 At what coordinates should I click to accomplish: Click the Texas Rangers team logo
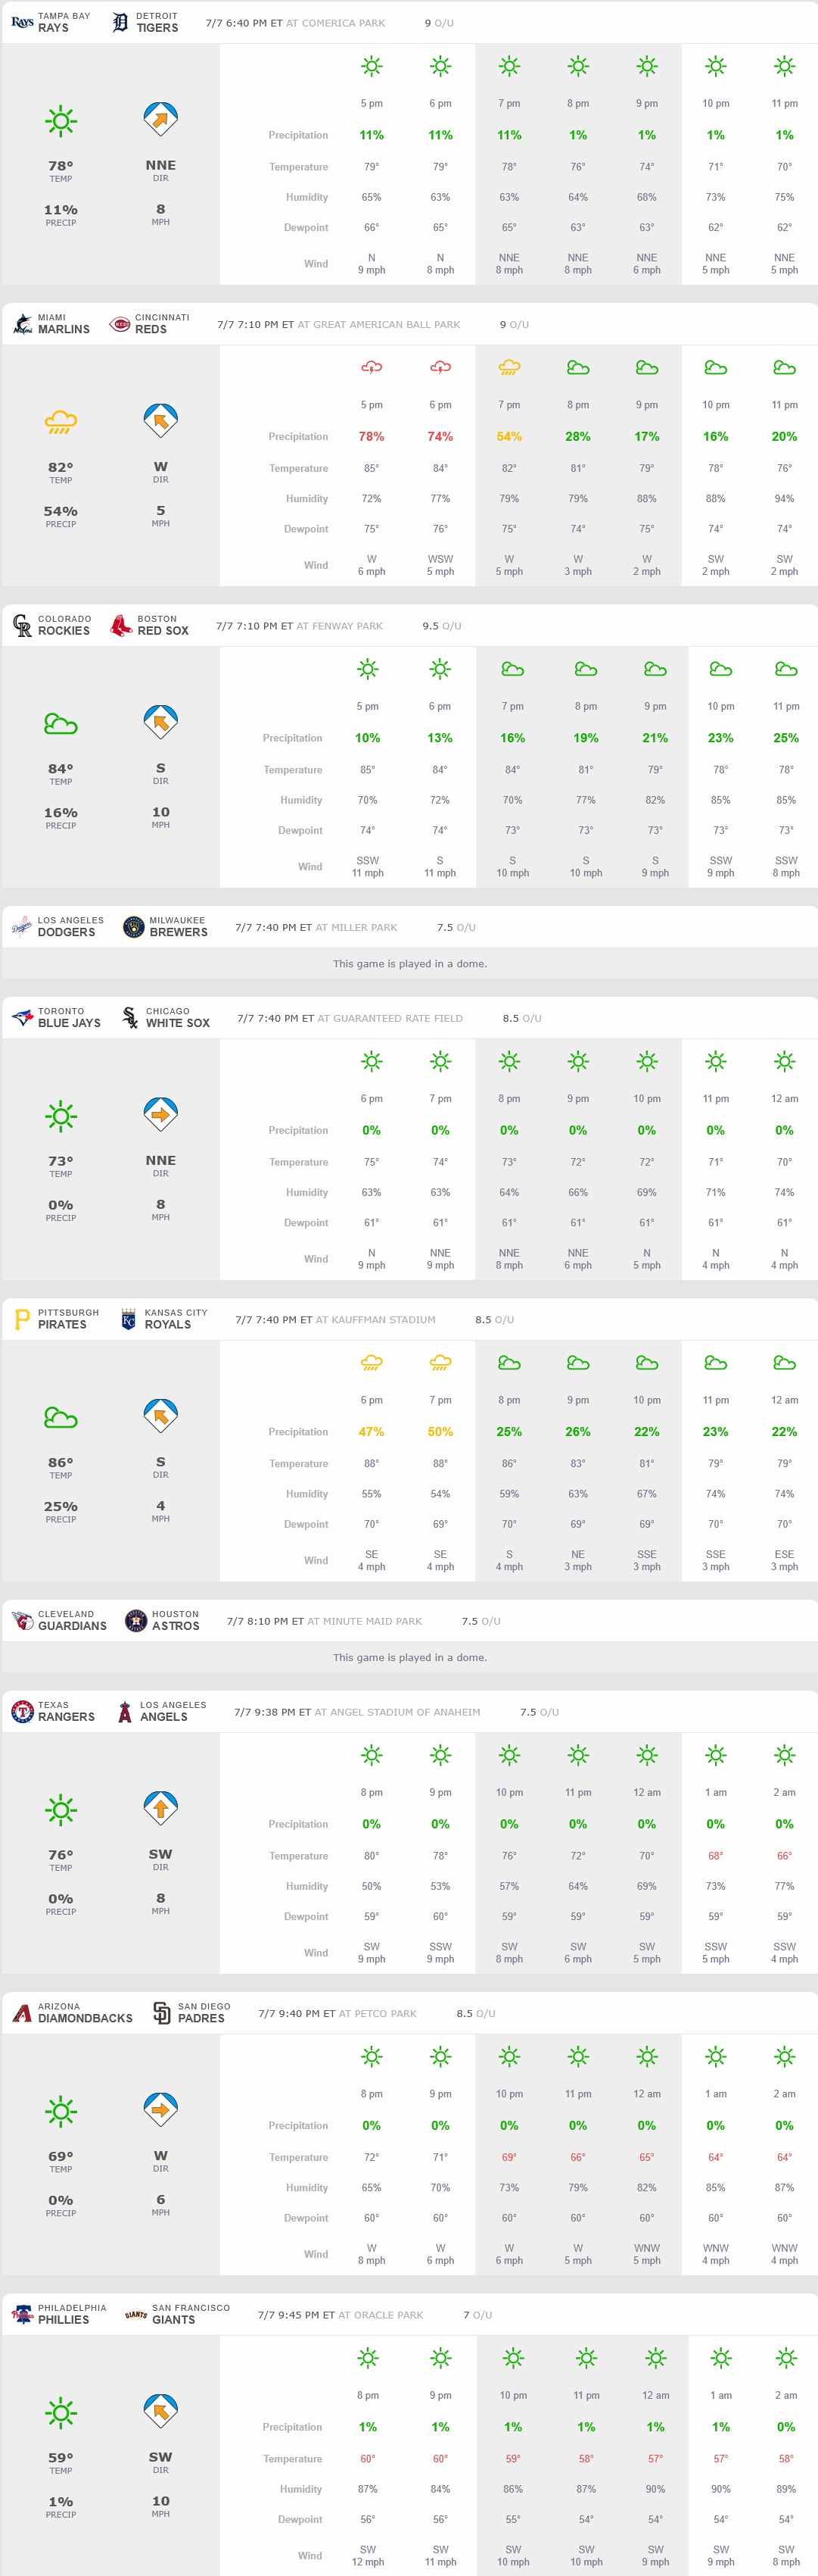[22, 1712]
